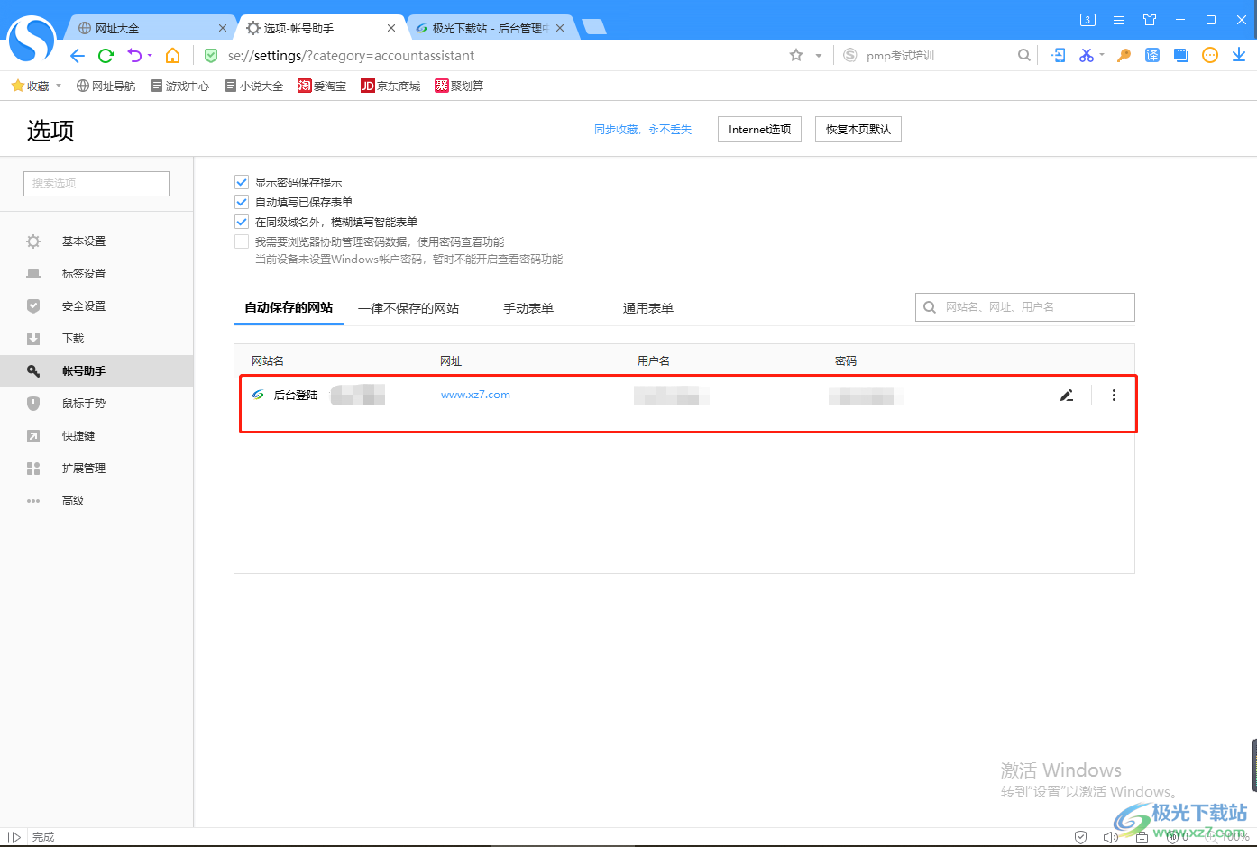Toggle 在同级域名外，模糊填写智能表单 checkbox
This screenshot has height=847, width=1257.
242,222
